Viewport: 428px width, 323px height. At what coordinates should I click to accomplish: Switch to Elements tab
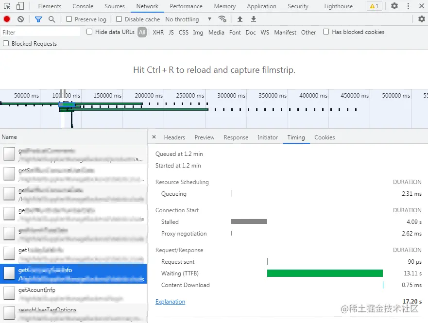click(50, 6)
